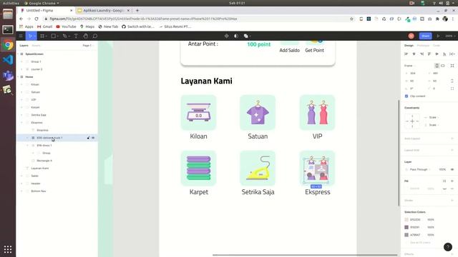Open the vertical constraint Scale dropdown
The height and width of the screenshot is (257, 458).
434,125
